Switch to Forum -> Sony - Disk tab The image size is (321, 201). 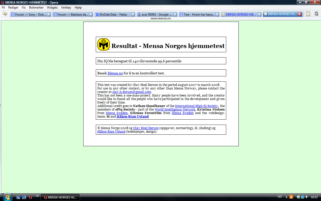(x=31, y=14)
